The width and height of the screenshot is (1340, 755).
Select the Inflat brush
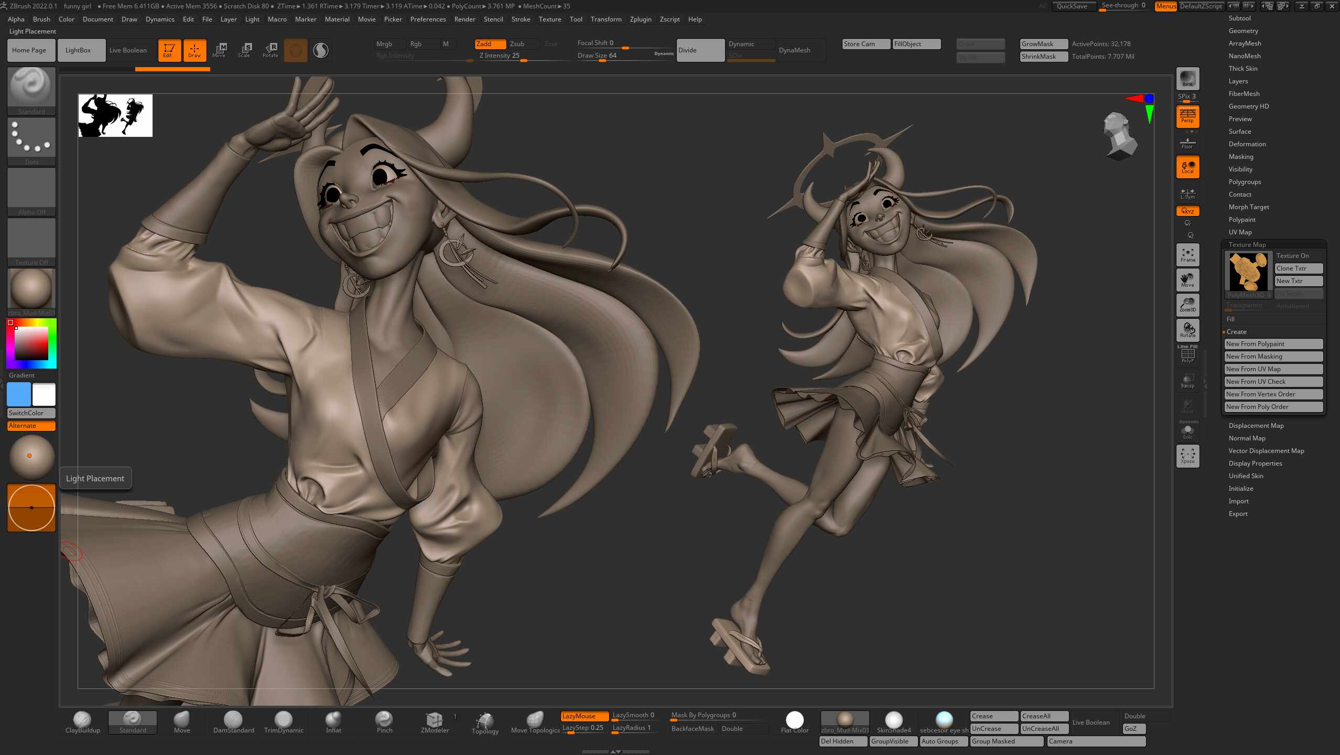click(333, 722)
